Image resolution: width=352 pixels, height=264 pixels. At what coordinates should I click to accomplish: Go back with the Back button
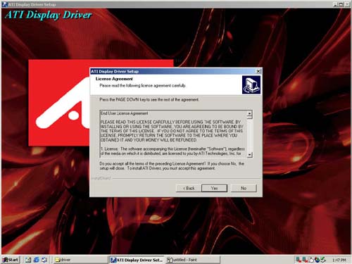click(x=189, y=188)
